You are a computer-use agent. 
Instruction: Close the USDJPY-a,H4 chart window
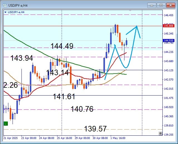coord(170,5)
